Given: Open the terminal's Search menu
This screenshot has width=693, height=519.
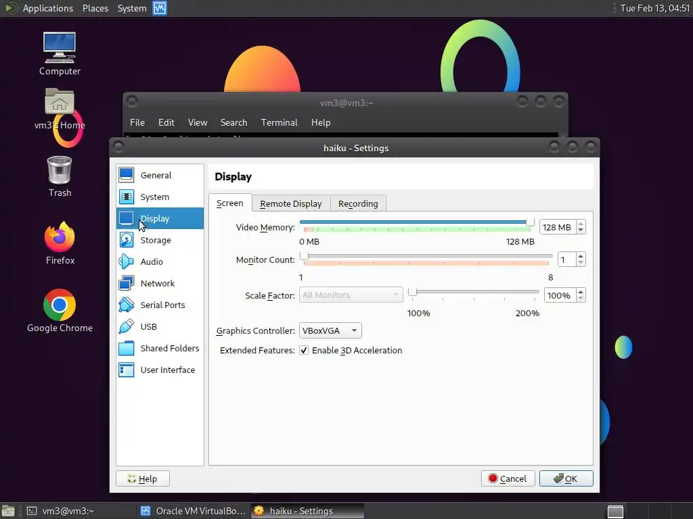Looking at the screenshot, I should (x=233, y=122).
